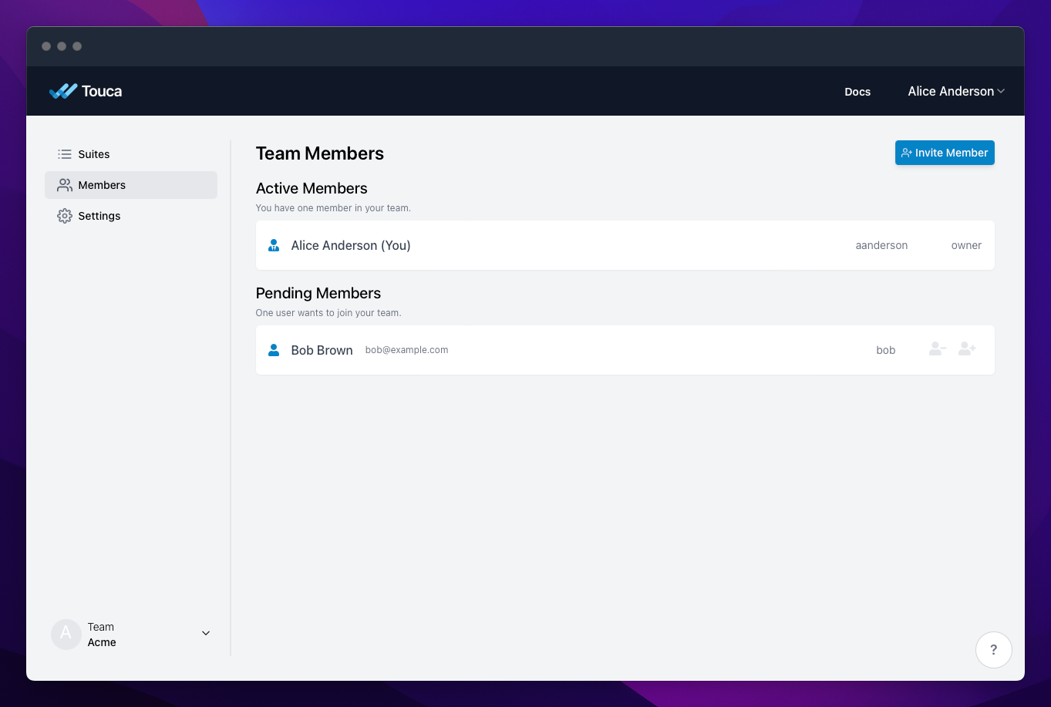Open the Suites page

tap(131, 154)
